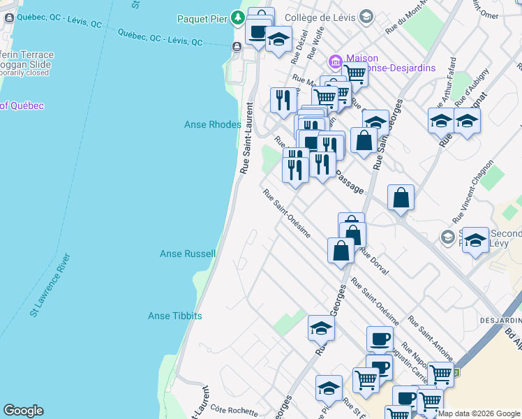Select the ferry terminal icon beside Paquet Pier
The image size is (522, 419).
(237, 46)
